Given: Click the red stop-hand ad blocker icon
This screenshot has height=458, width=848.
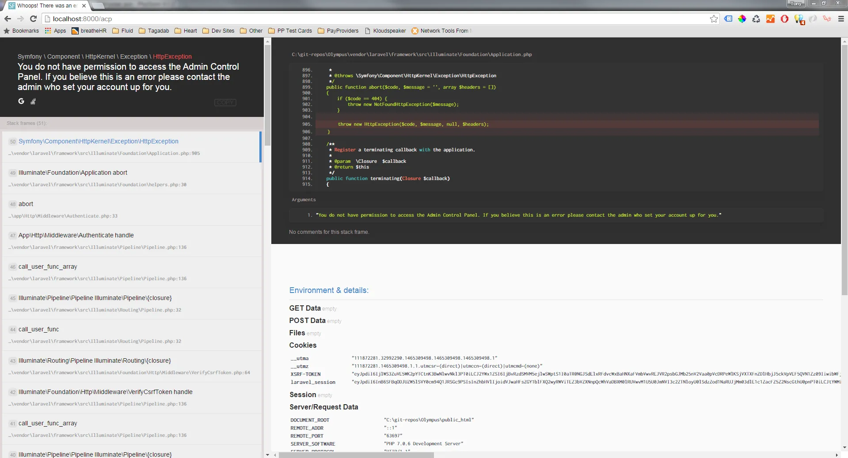Looking at the screenshot, I should [784, 19].
